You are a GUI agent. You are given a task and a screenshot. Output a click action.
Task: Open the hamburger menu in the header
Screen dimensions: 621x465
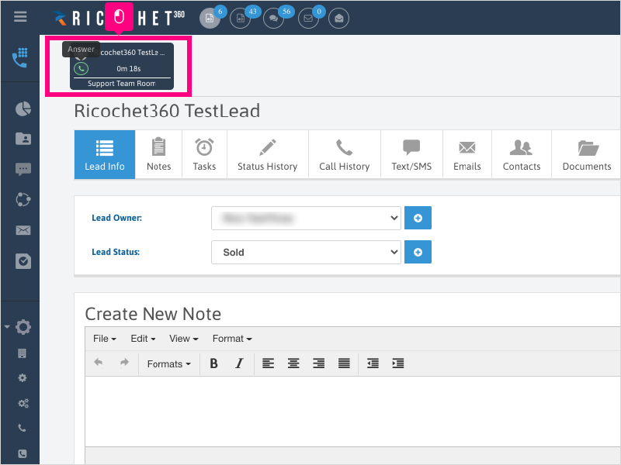pyautogui.click(x=20, y=16)
